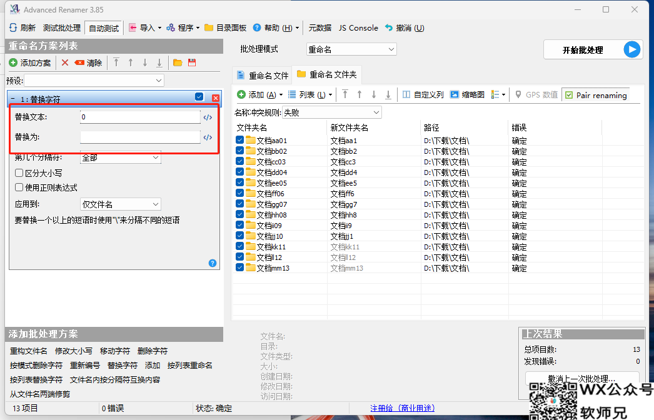Click the 替换为 input field

coord(140,137)
